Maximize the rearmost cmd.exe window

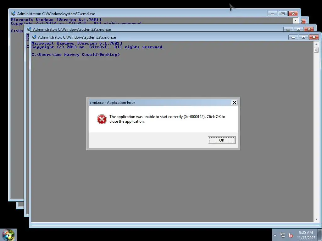[x=283, y=14]
